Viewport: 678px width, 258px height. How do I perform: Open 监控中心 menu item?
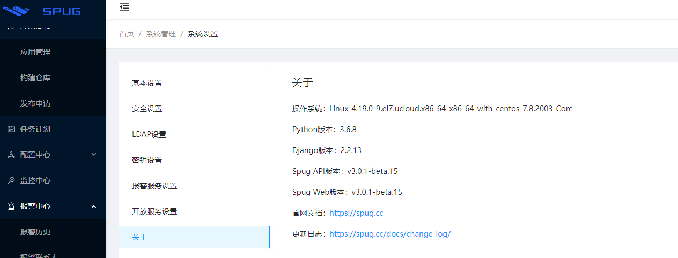coord(53,180)
